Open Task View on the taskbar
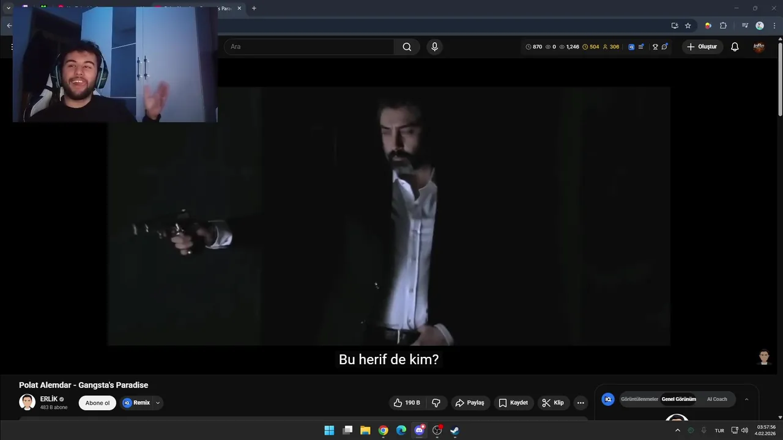The image size is (783, 440). click(347, 430)
